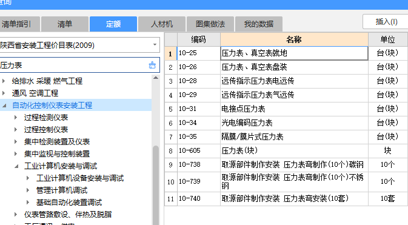Select row 压力表、真空表就地

click(294, 53)
